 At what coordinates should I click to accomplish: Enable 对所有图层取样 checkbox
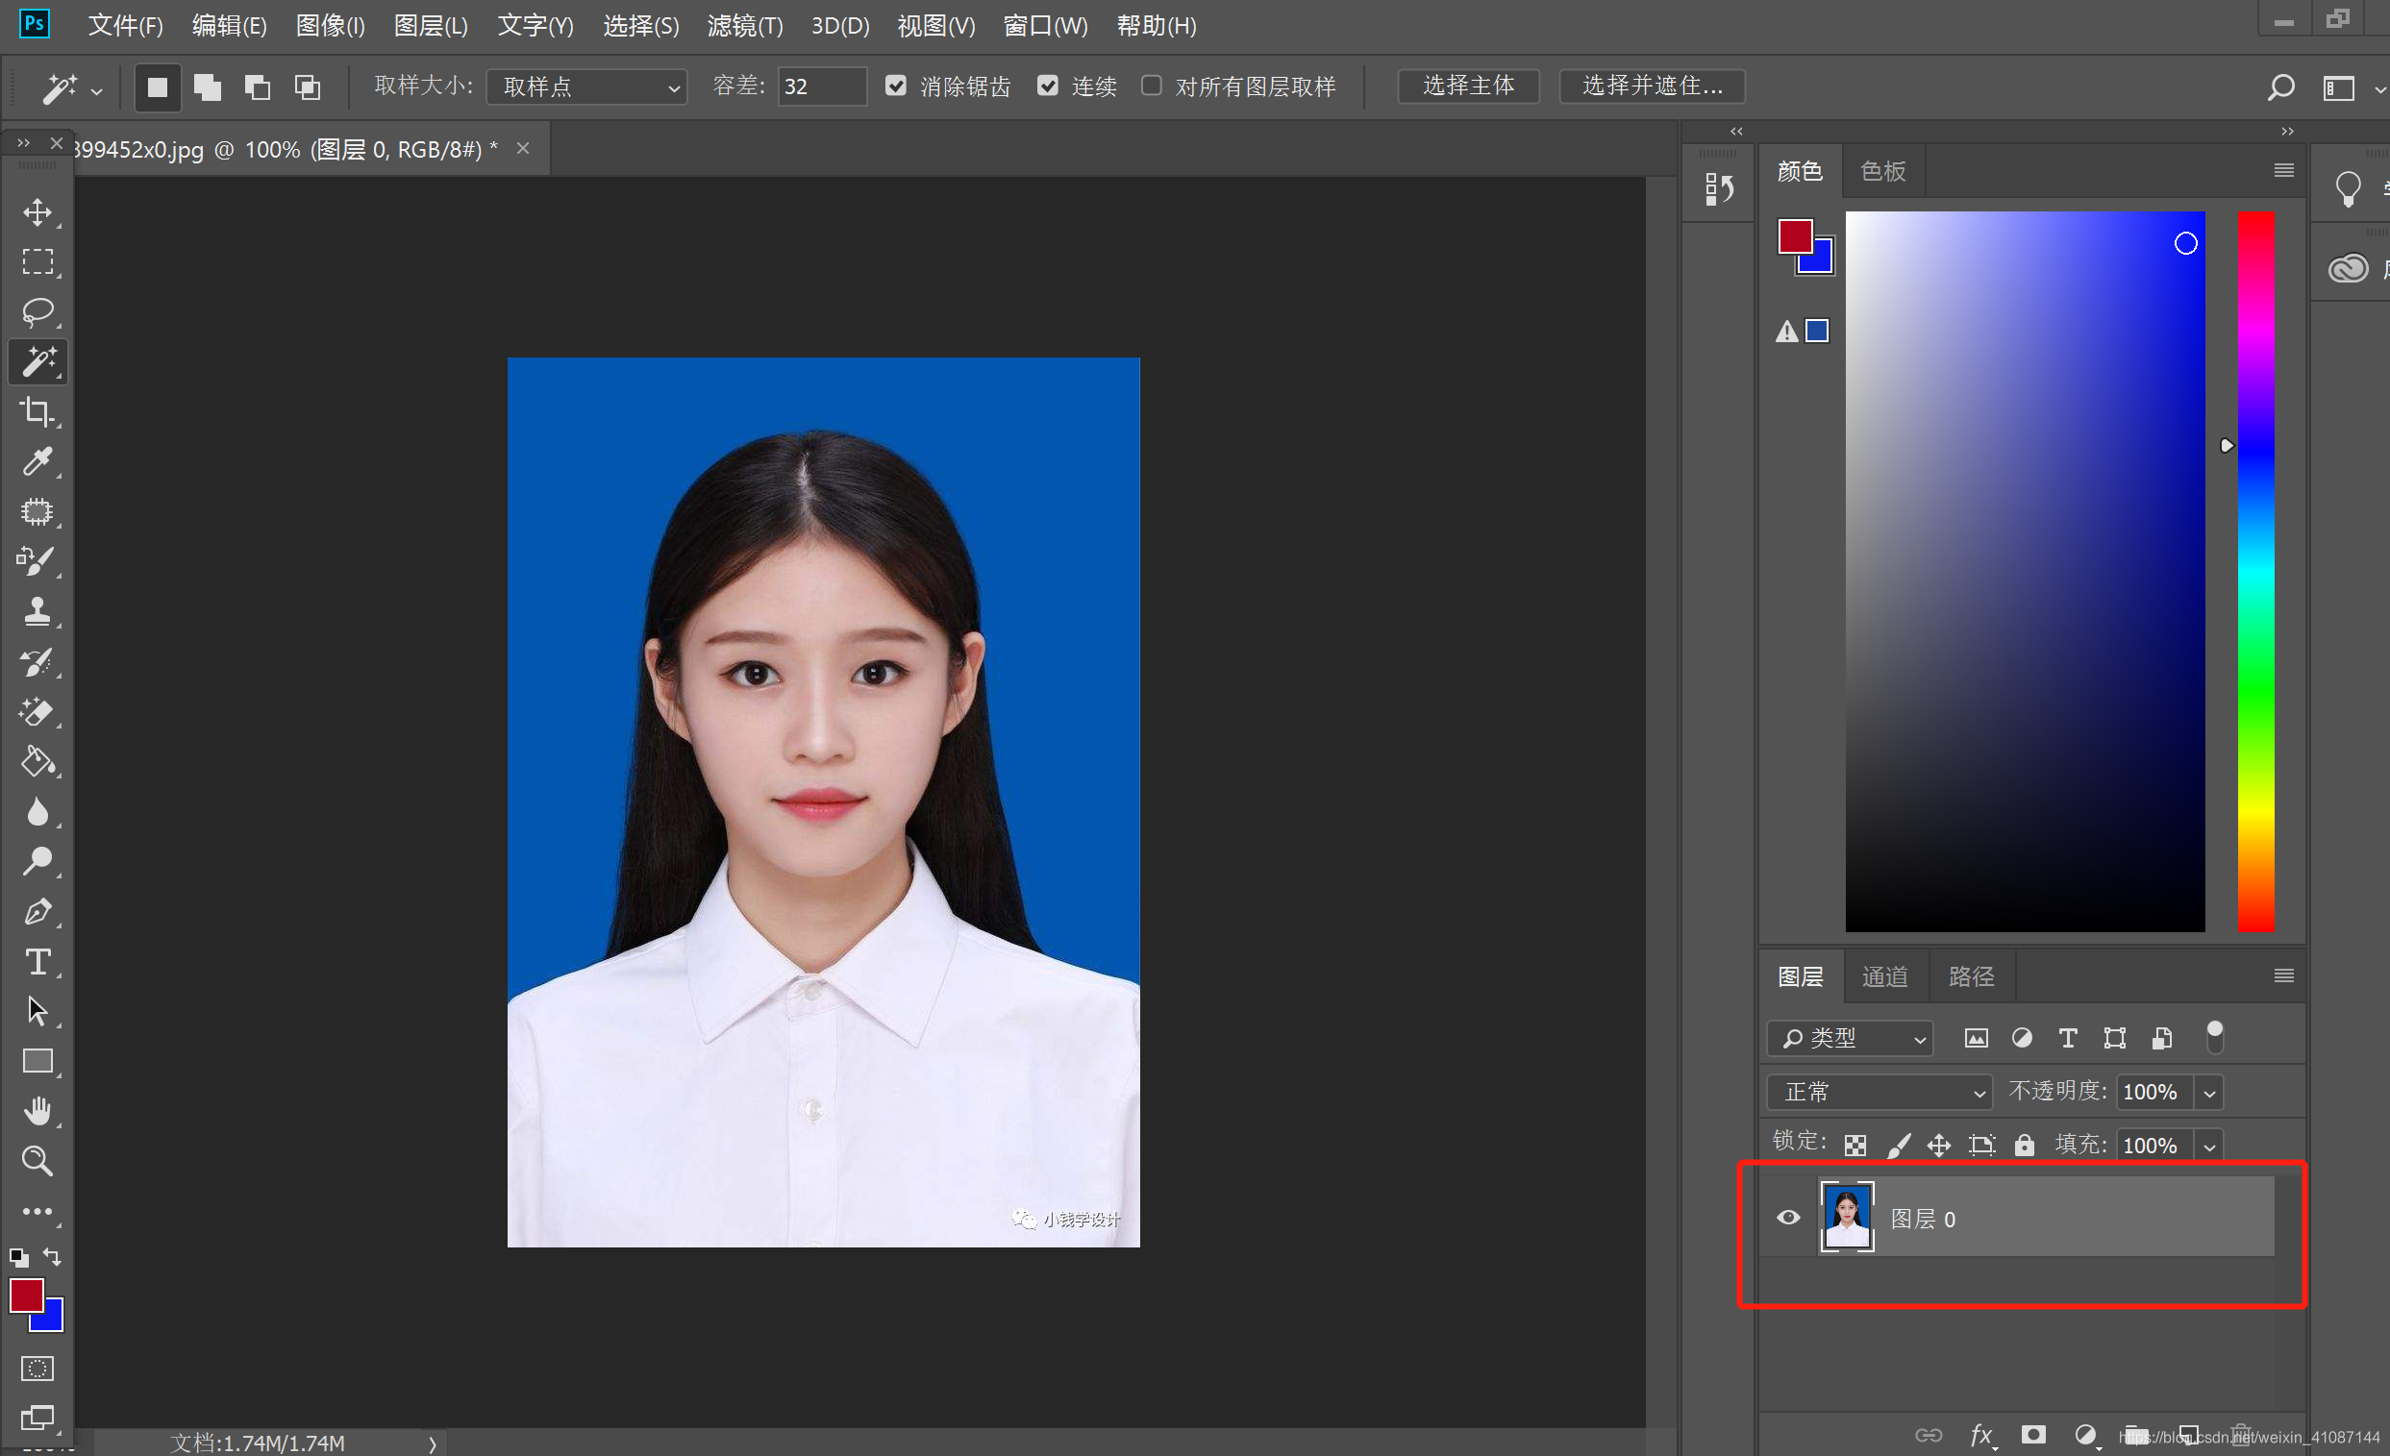coord(1152,86)
